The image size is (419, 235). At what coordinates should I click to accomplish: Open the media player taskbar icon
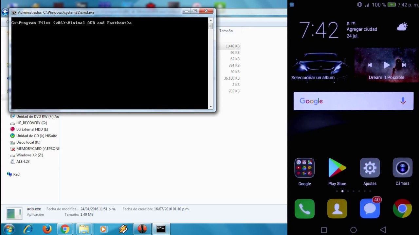coord(103,229)
